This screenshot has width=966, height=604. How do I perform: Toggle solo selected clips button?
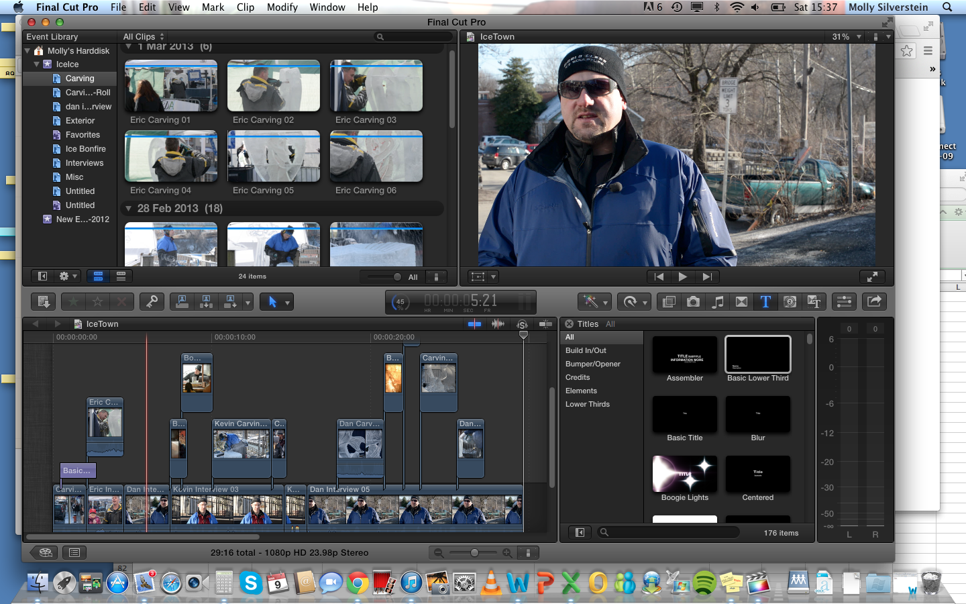[x=522, y=324]
